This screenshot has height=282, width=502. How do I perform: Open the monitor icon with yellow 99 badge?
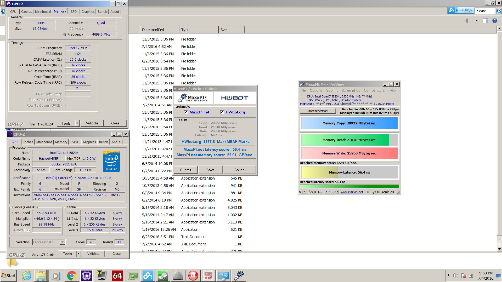(102, 276)
